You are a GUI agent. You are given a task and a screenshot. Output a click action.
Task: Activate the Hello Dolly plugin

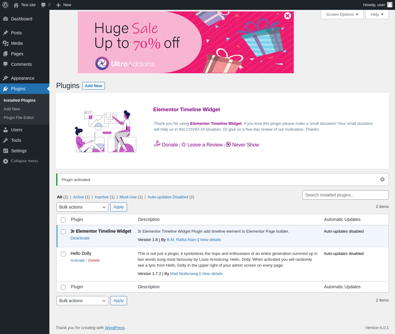pyautogui.click(x=78, y=260)
